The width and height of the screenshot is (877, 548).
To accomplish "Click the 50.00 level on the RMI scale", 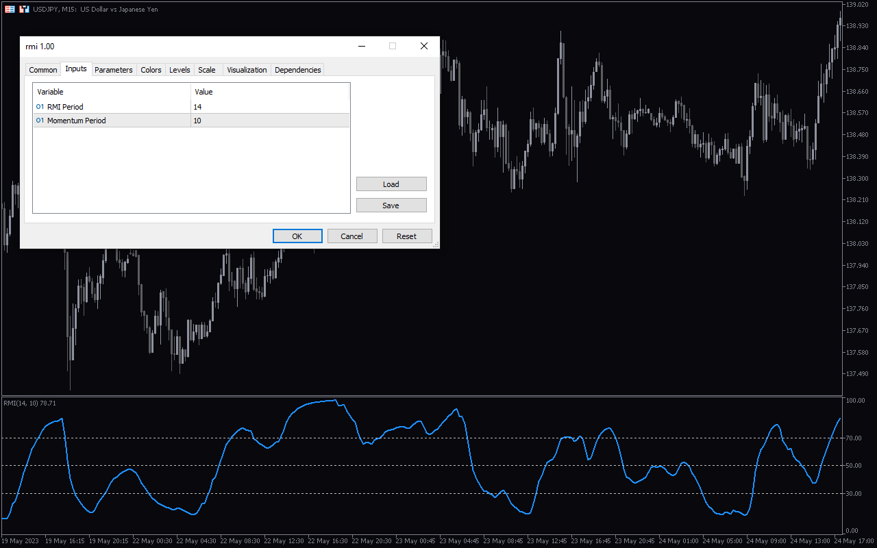I will click(854, 466).
